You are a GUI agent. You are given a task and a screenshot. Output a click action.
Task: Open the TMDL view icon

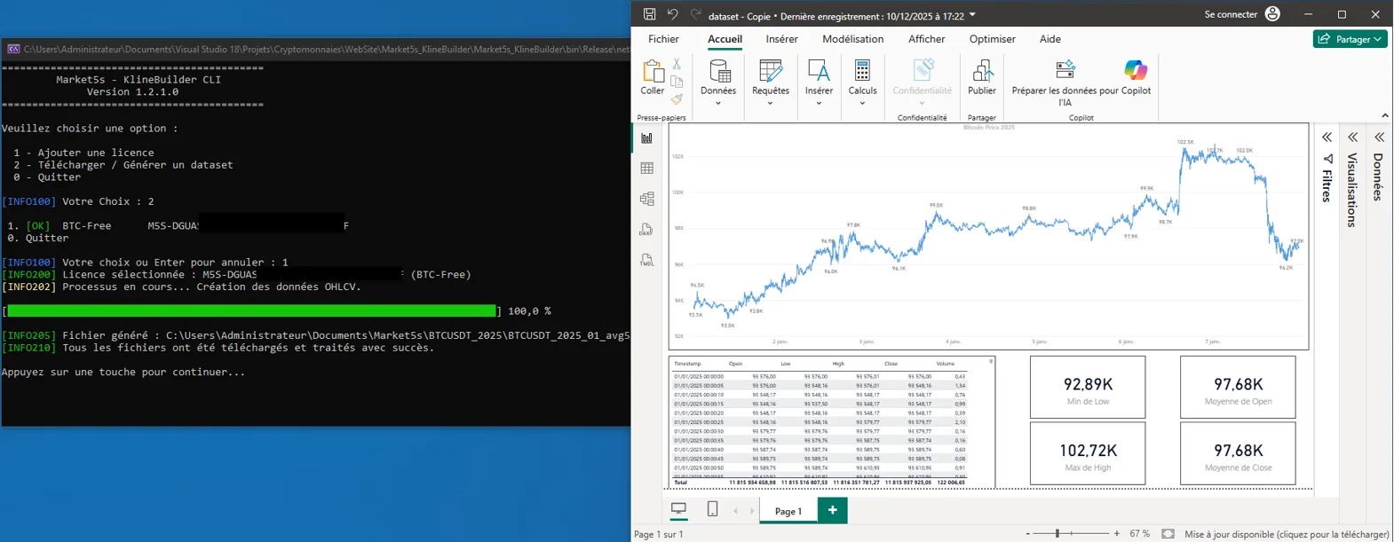(x=646, y=260)
